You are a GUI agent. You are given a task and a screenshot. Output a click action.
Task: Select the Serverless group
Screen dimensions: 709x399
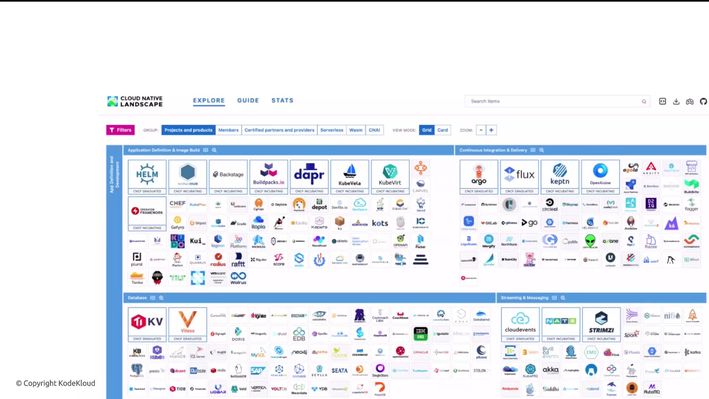(x=332, y=130)
